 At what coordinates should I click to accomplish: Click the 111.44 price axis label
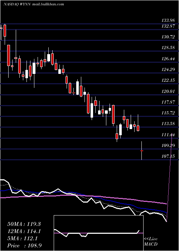pos(168,134)
